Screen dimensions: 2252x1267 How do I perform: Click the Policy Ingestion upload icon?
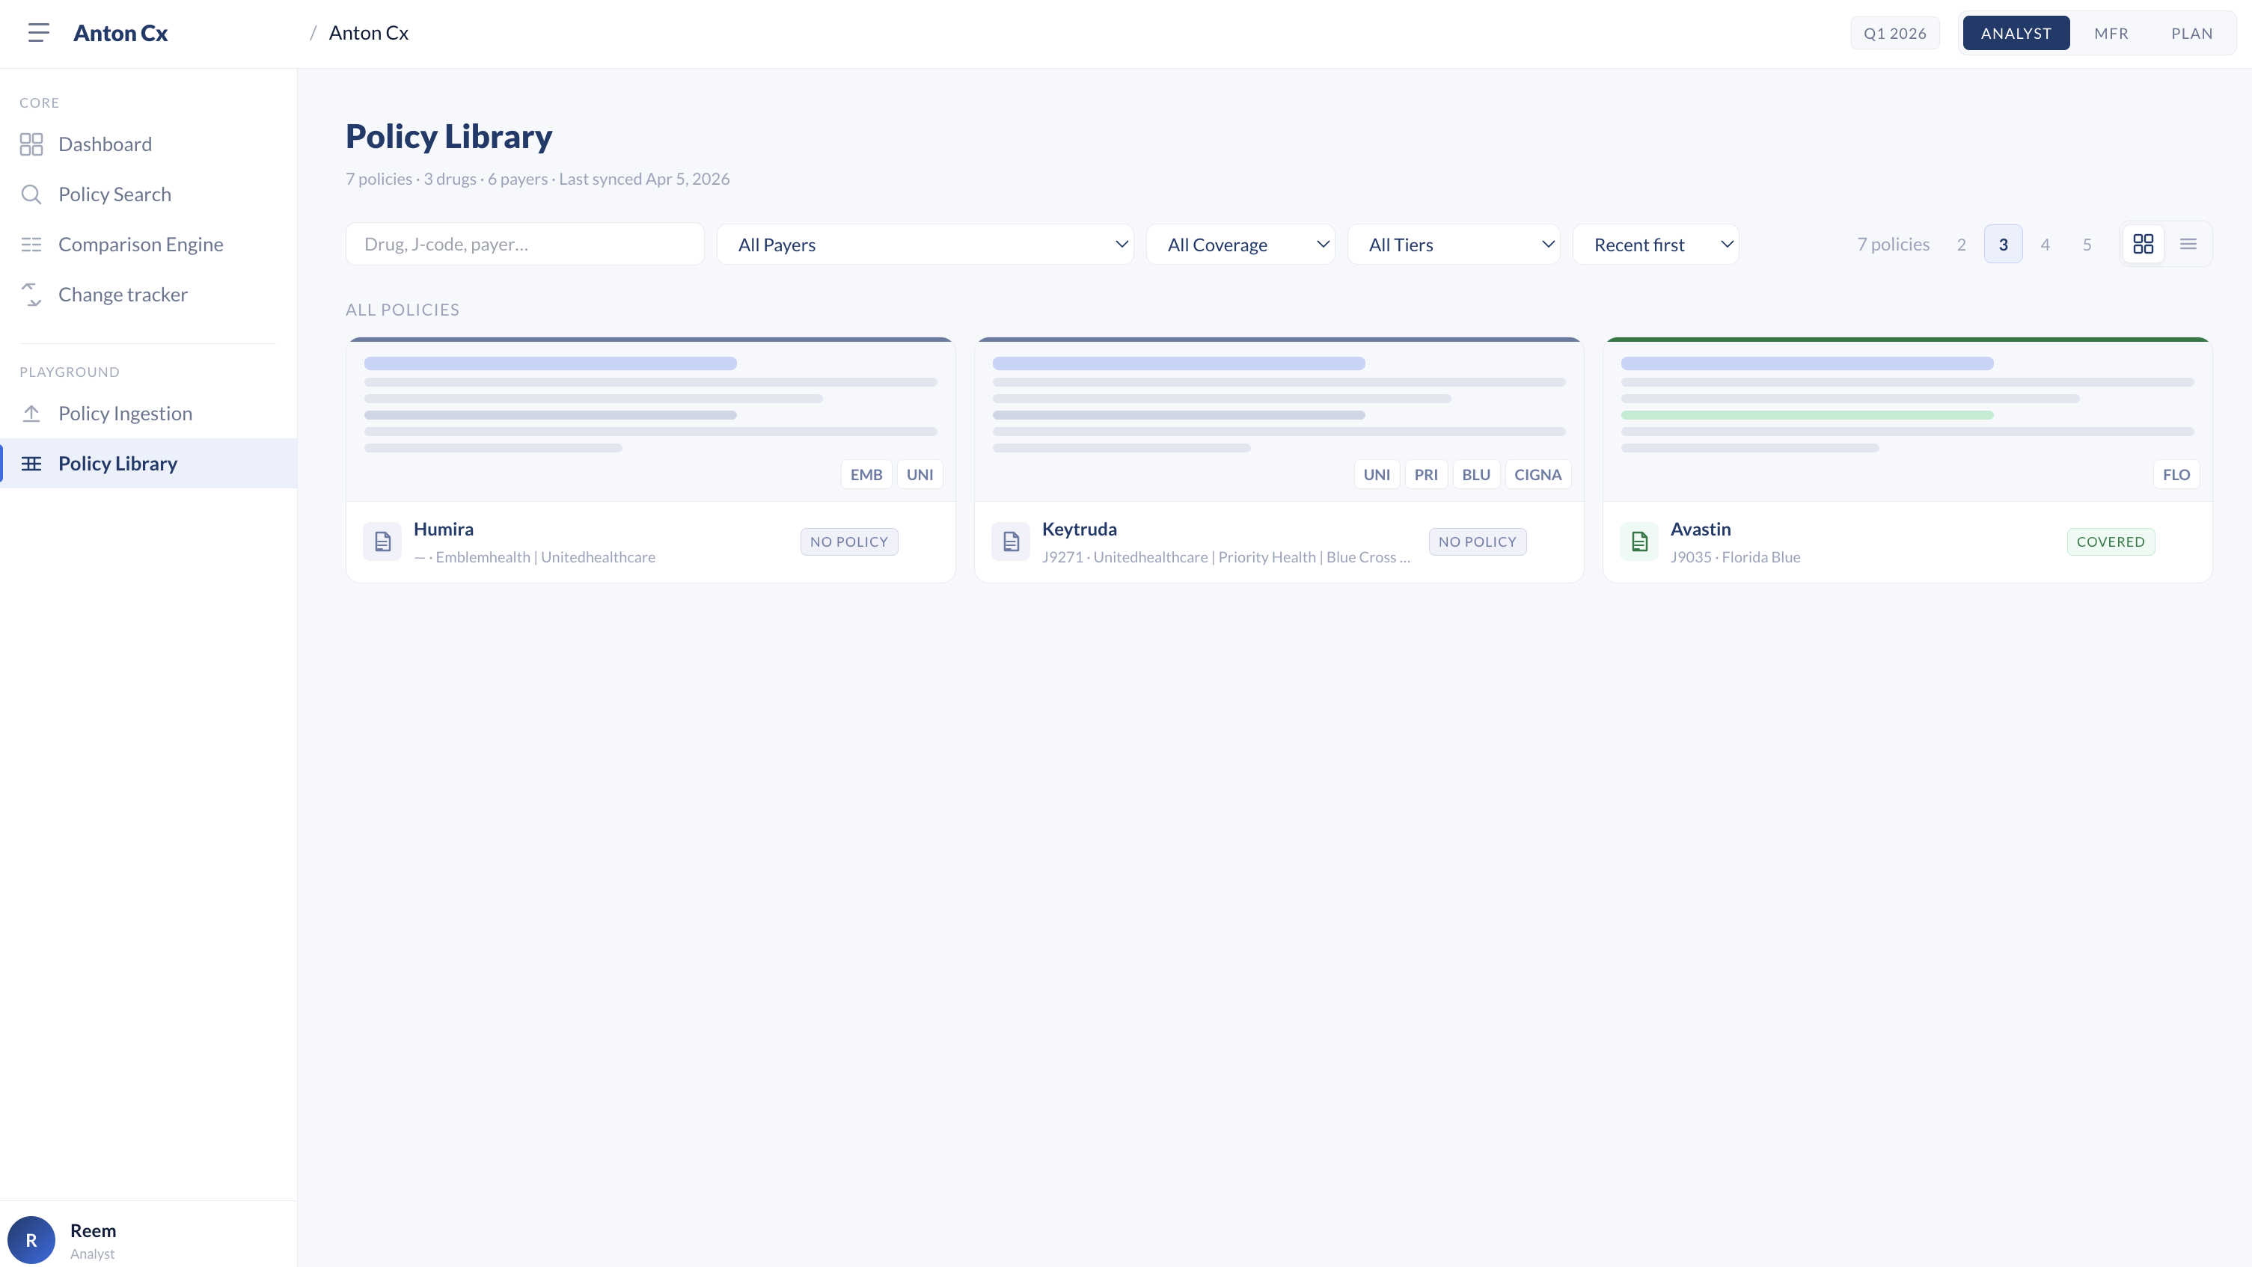pos(31,414)
